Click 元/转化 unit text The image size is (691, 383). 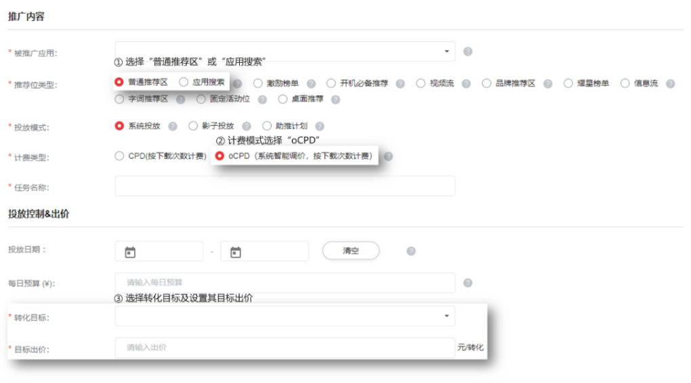coord(470,347)
